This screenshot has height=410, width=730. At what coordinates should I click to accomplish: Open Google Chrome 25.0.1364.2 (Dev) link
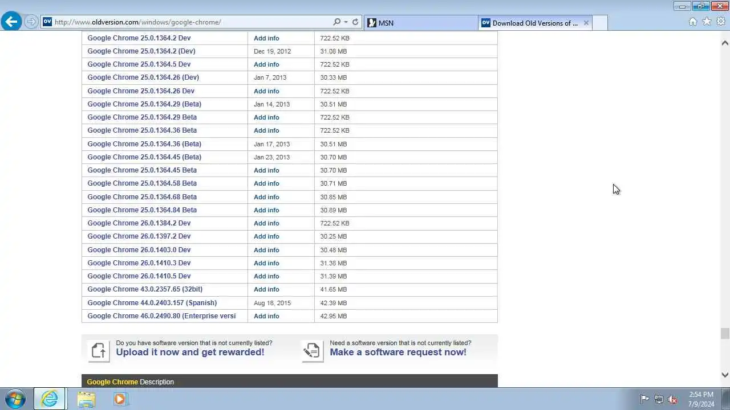coord(141,51)
